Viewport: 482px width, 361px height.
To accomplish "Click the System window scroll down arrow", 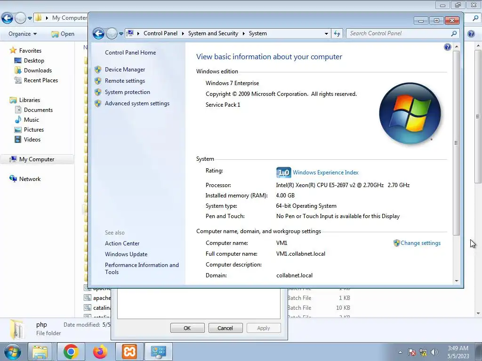I will point(457,281).
